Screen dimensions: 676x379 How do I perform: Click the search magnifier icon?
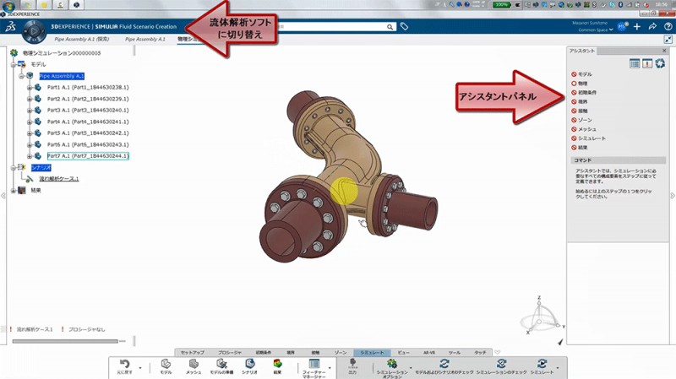tap(390, 27)
